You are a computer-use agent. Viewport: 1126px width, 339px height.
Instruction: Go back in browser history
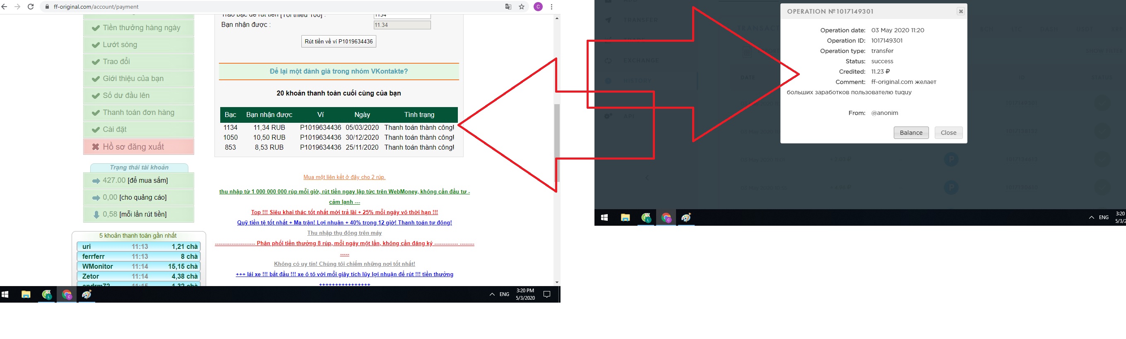4,7
